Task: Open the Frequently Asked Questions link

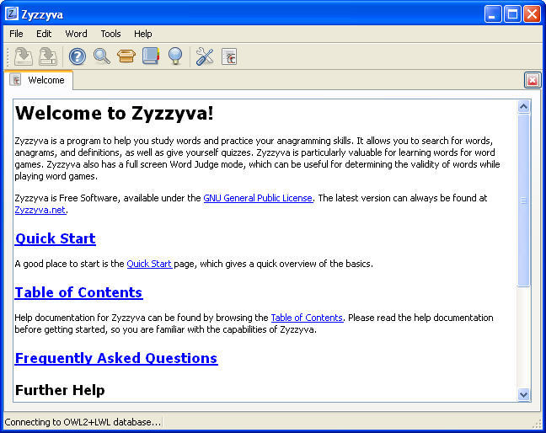Action: pyautogui.click(x=116, y=358)
